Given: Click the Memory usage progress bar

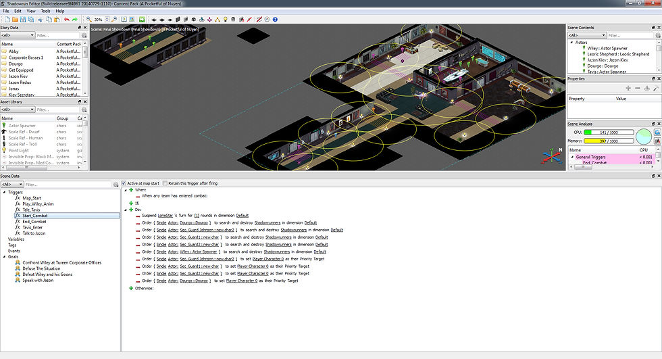Looking at the screenshot, I should [609, 141].
